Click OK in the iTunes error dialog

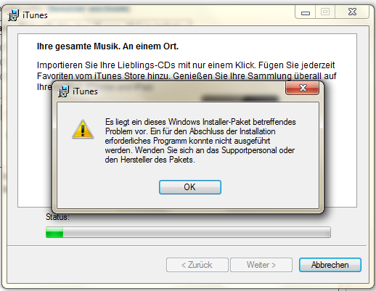coord(190,187)
